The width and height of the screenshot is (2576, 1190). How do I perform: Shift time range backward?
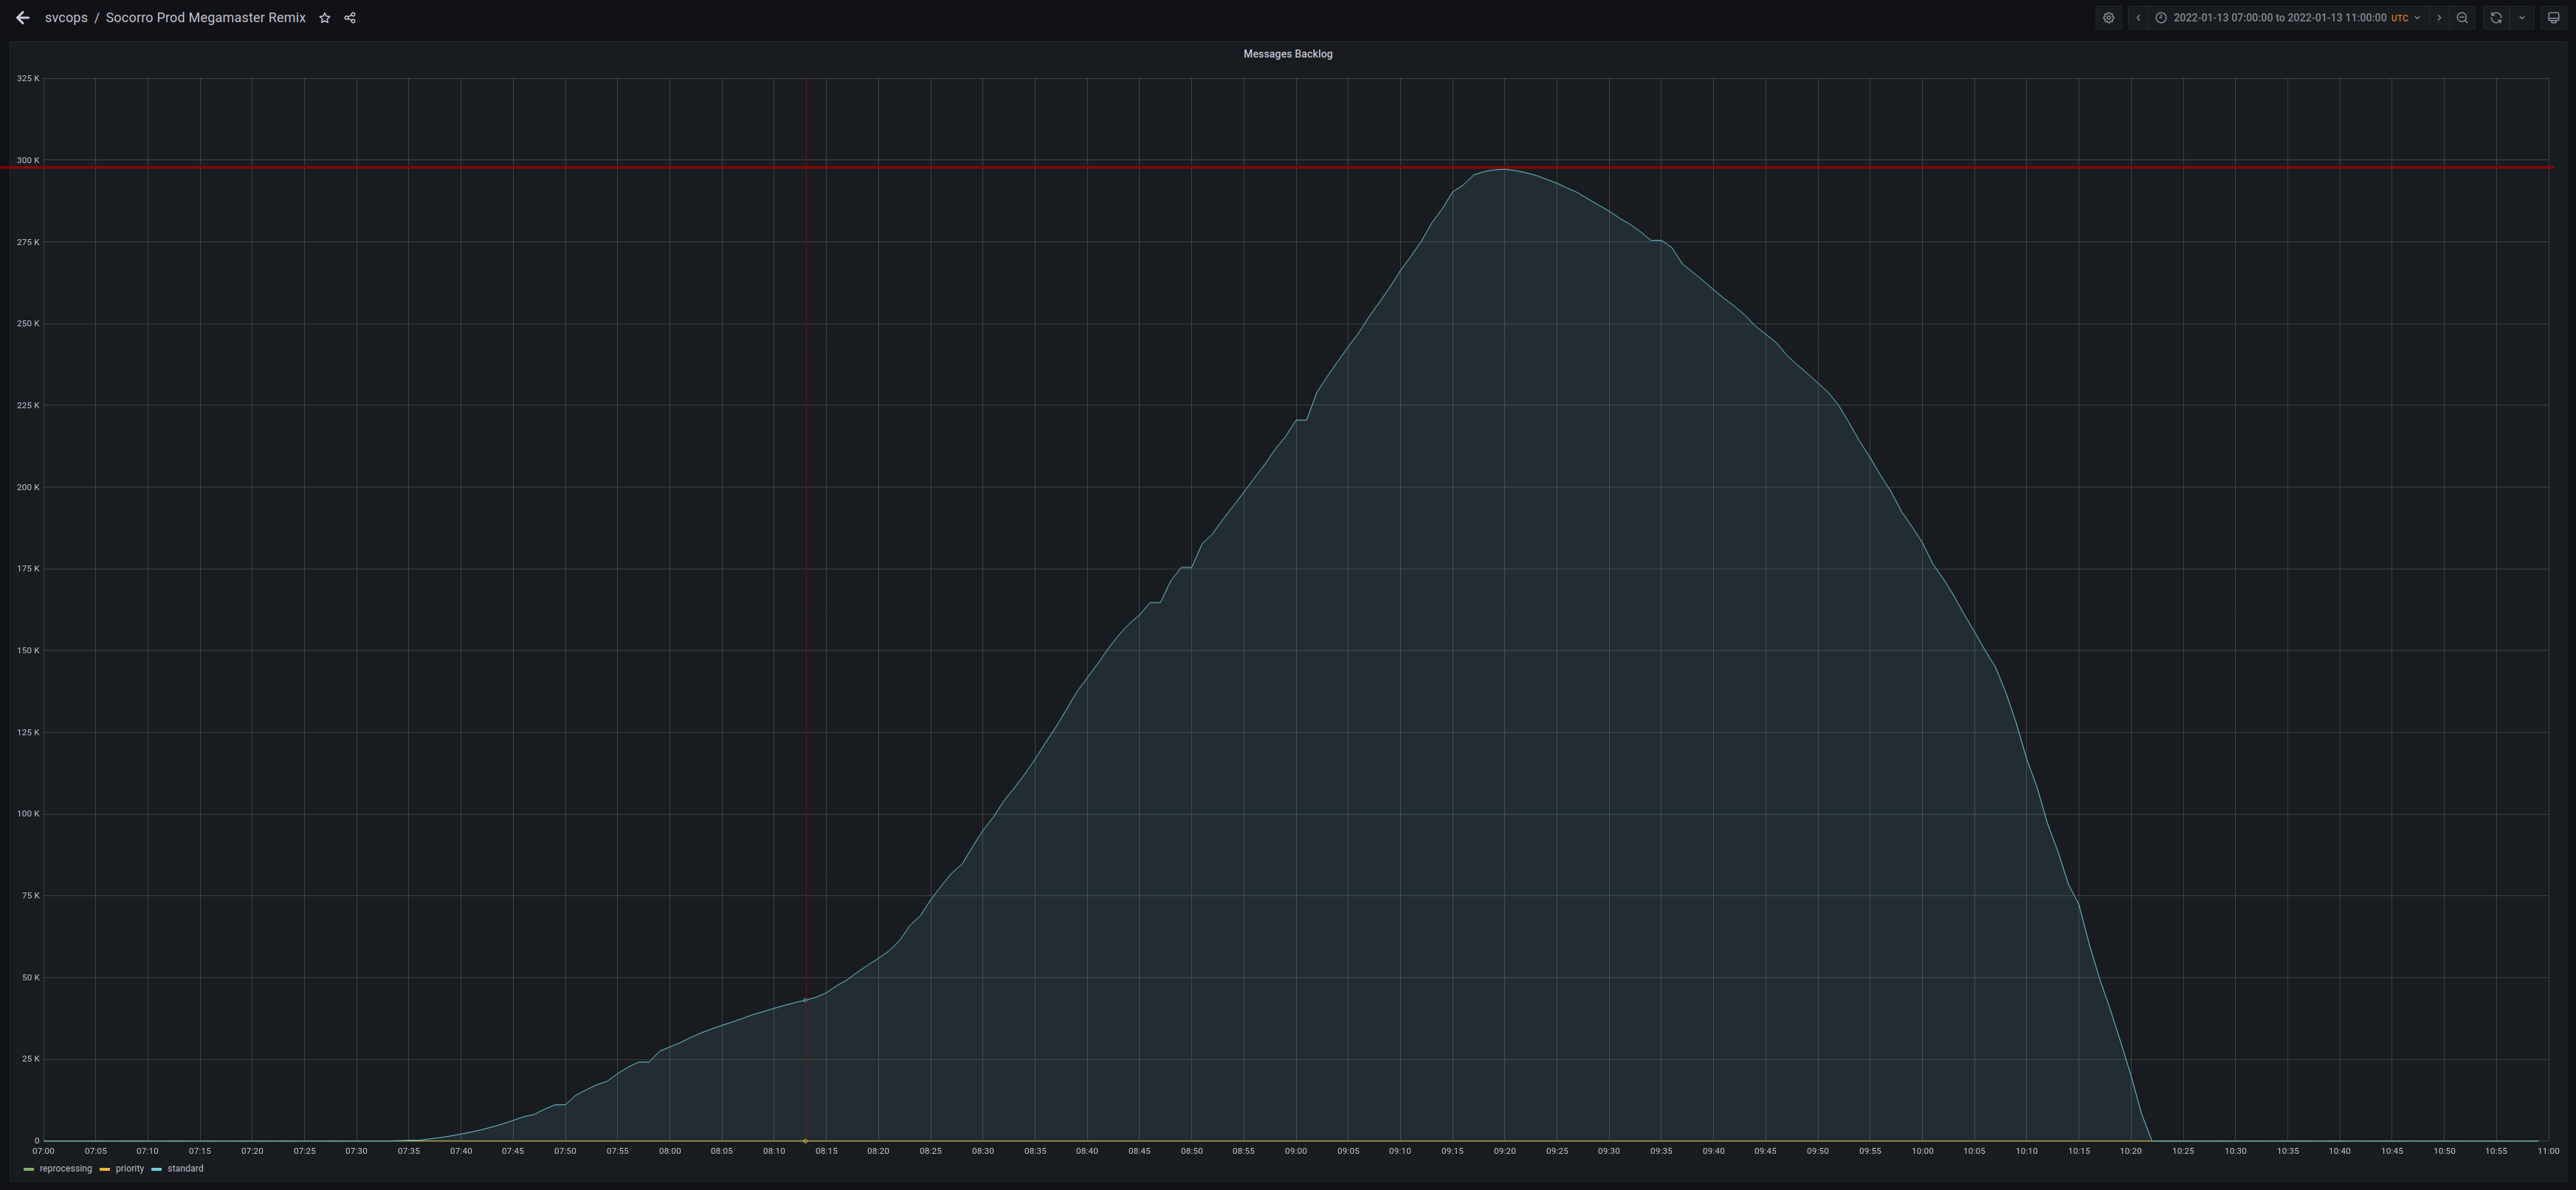[2138, 18]
